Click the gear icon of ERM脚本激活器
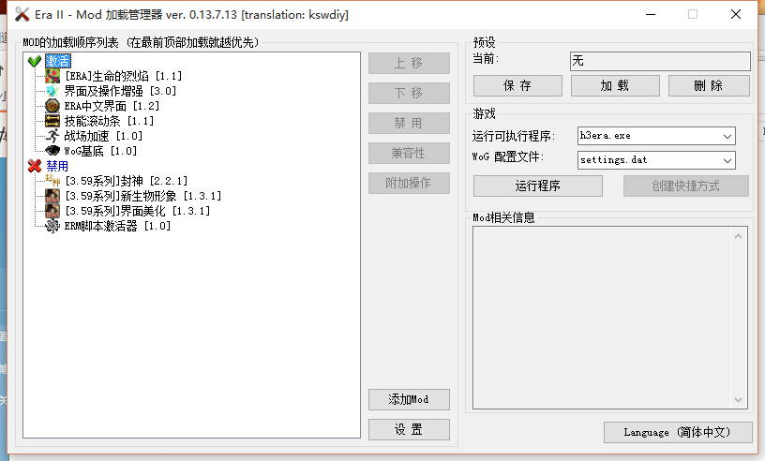The image size is (765, 461). (x=52, y=227)
